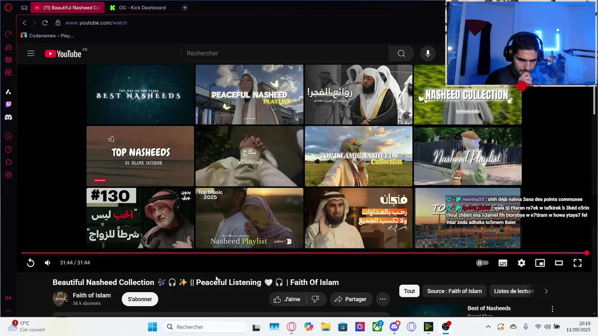
Task: Toggle autoplay switch in player
Action: [482, 263]
